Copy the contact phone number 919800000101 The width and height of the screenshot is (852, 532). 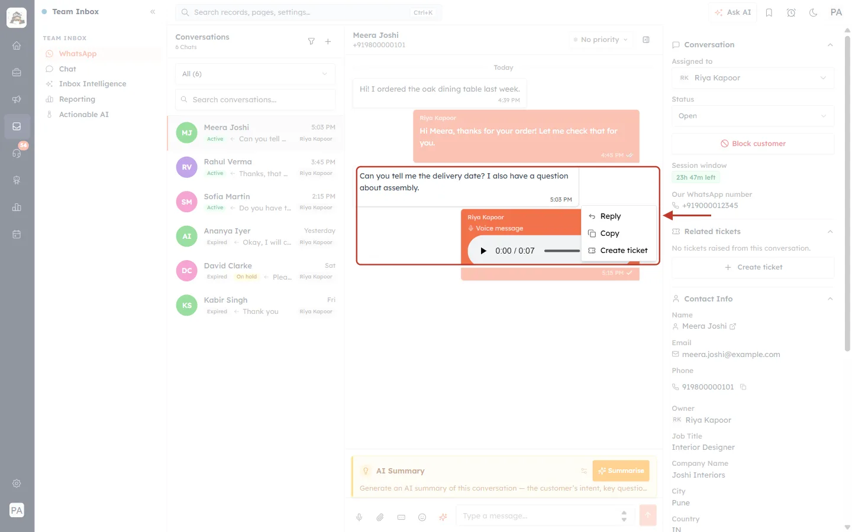pos(744,387)
